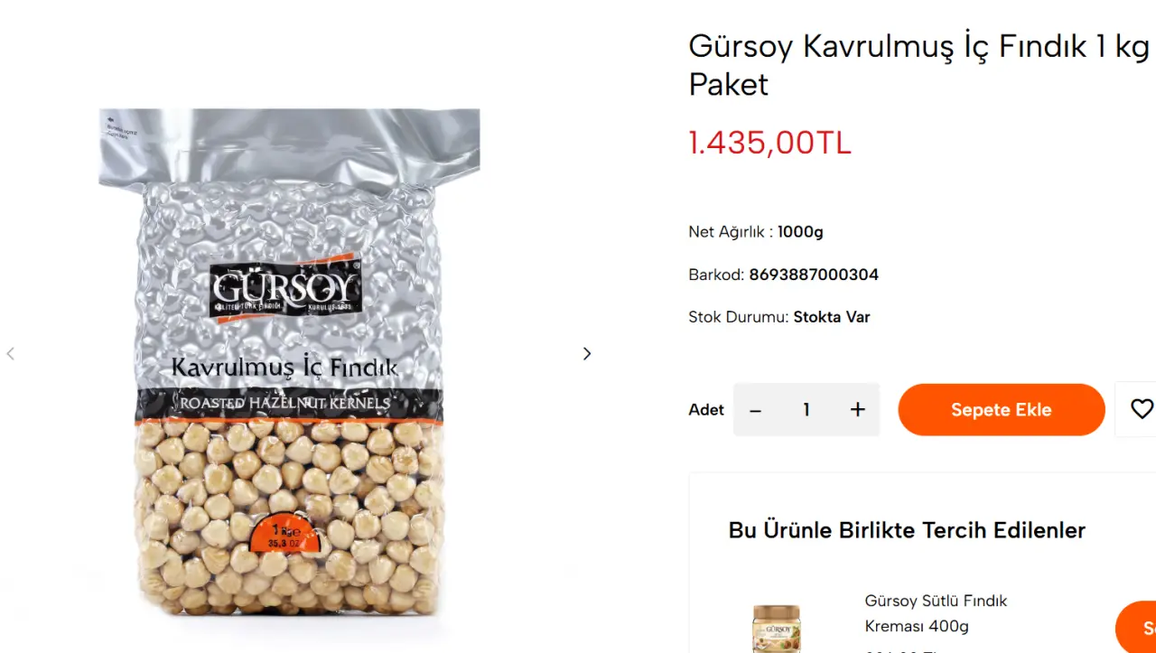
Task: Go to the previous product image
Action: coord(11,354)
